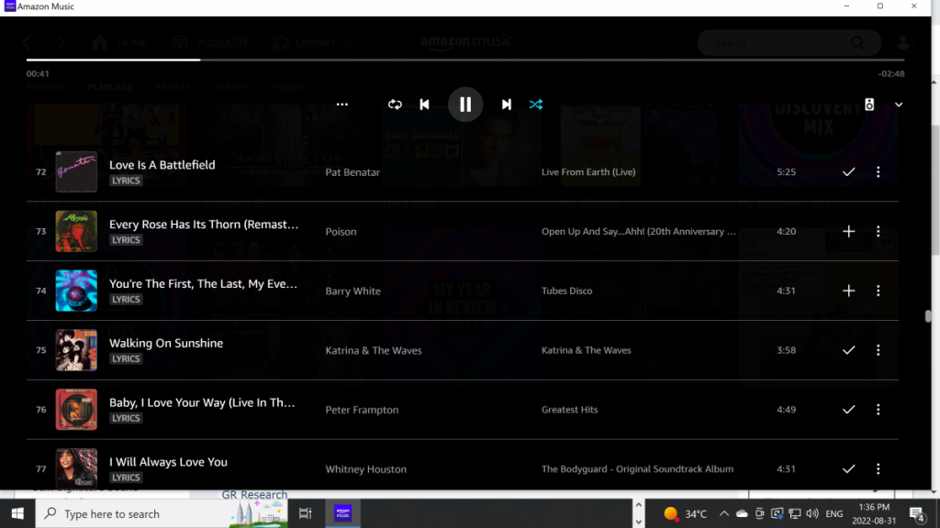Viewport: 940px width, 528px height.
Task: Toggle shuffle playback off
Action: [x=535, y=104]
